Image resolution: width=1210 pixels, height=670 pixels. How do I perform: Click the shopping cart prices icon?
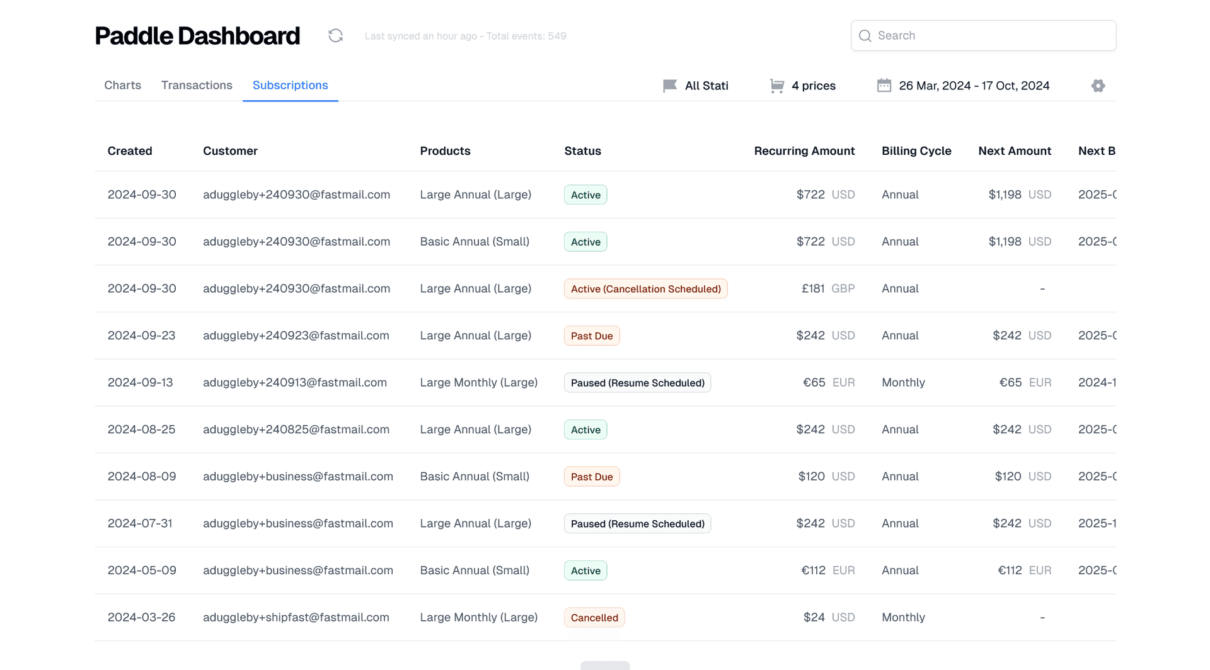pos(777,86)
